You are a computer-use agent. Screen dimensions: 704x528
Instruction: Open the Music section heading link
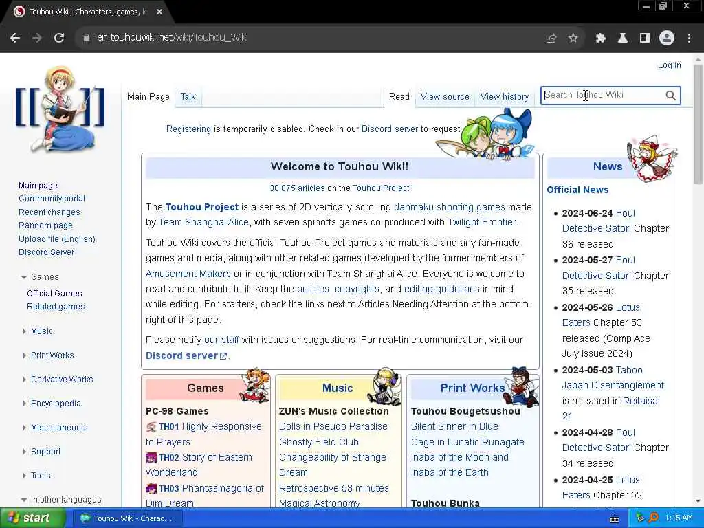(x=337, y=388)
